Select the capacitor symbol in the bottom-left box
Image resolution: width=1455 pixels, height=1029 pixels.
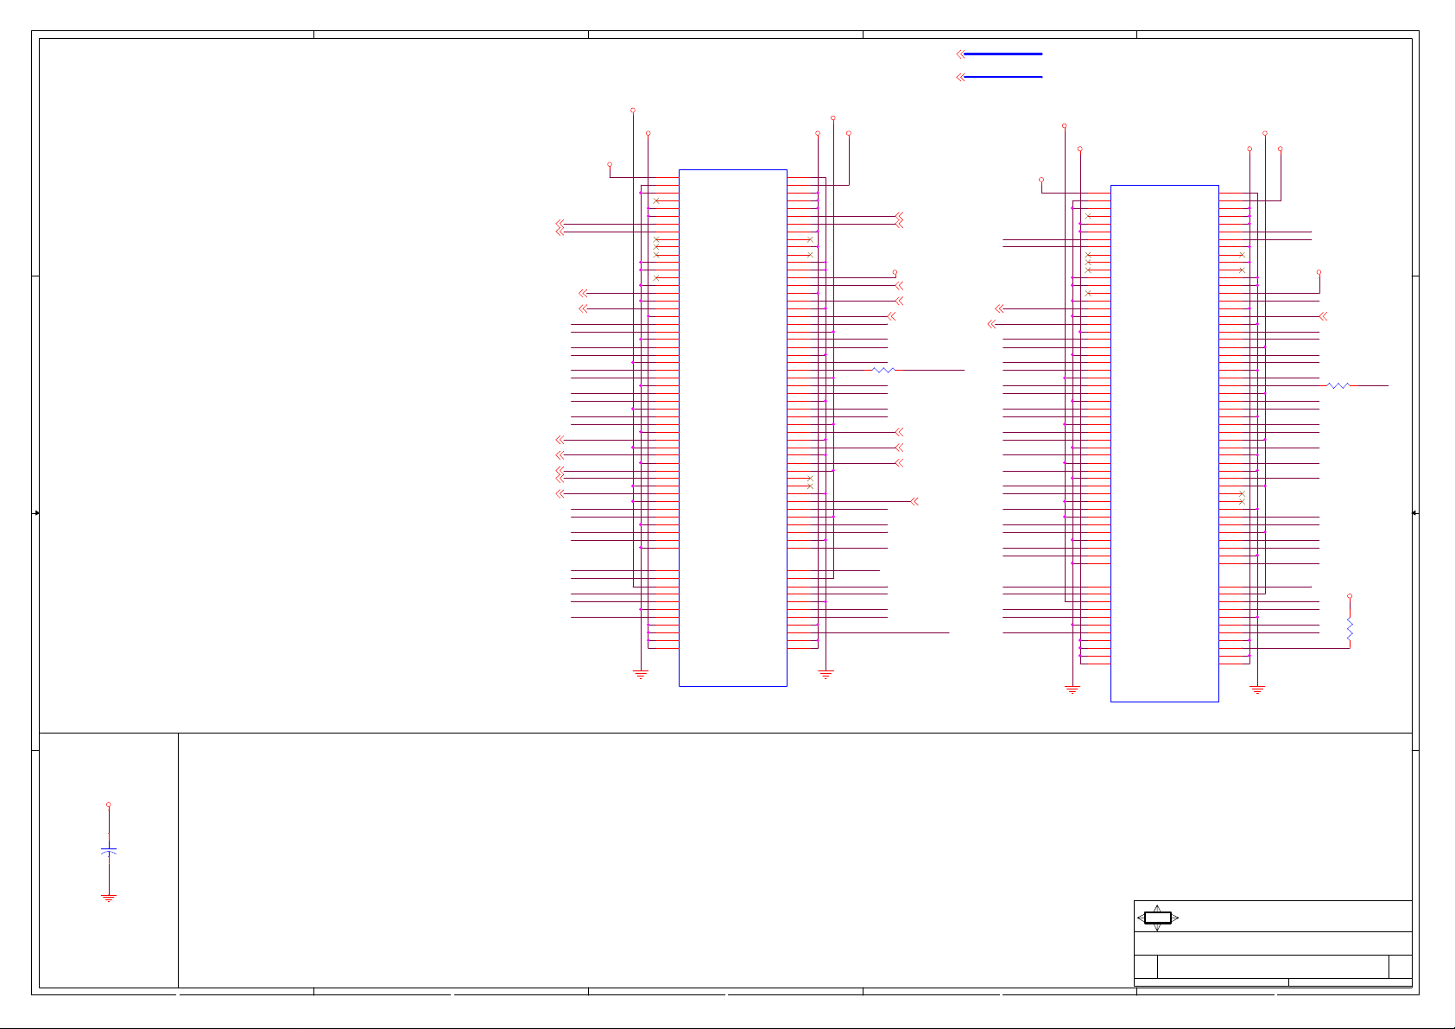tap(108, 851)
